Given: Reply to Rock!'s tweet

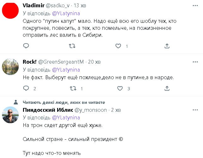Looking at the screenshot, I should (26, 89).
